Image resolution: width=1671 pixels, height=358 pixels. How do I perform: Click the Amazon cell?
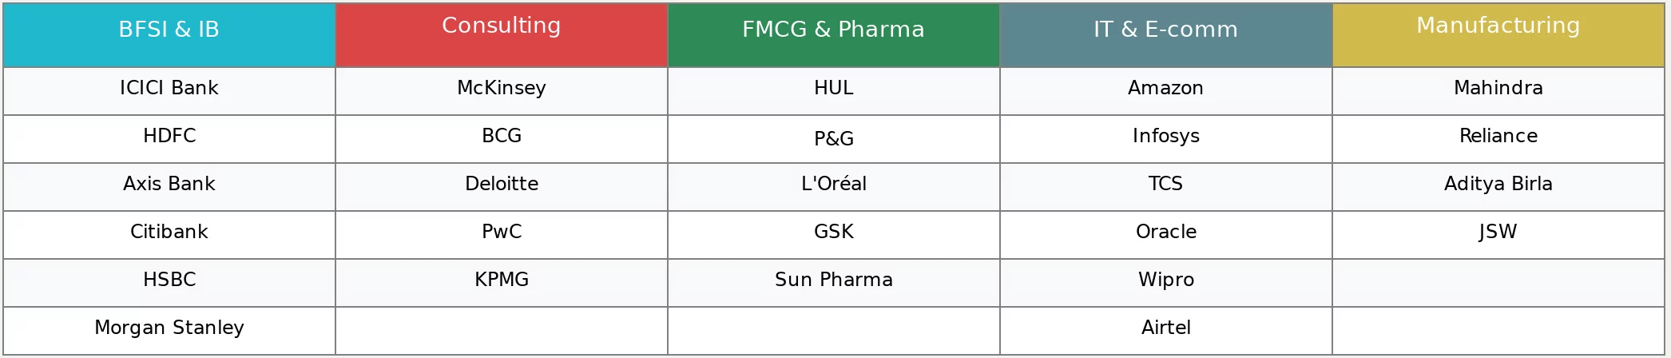point(1165,89)
